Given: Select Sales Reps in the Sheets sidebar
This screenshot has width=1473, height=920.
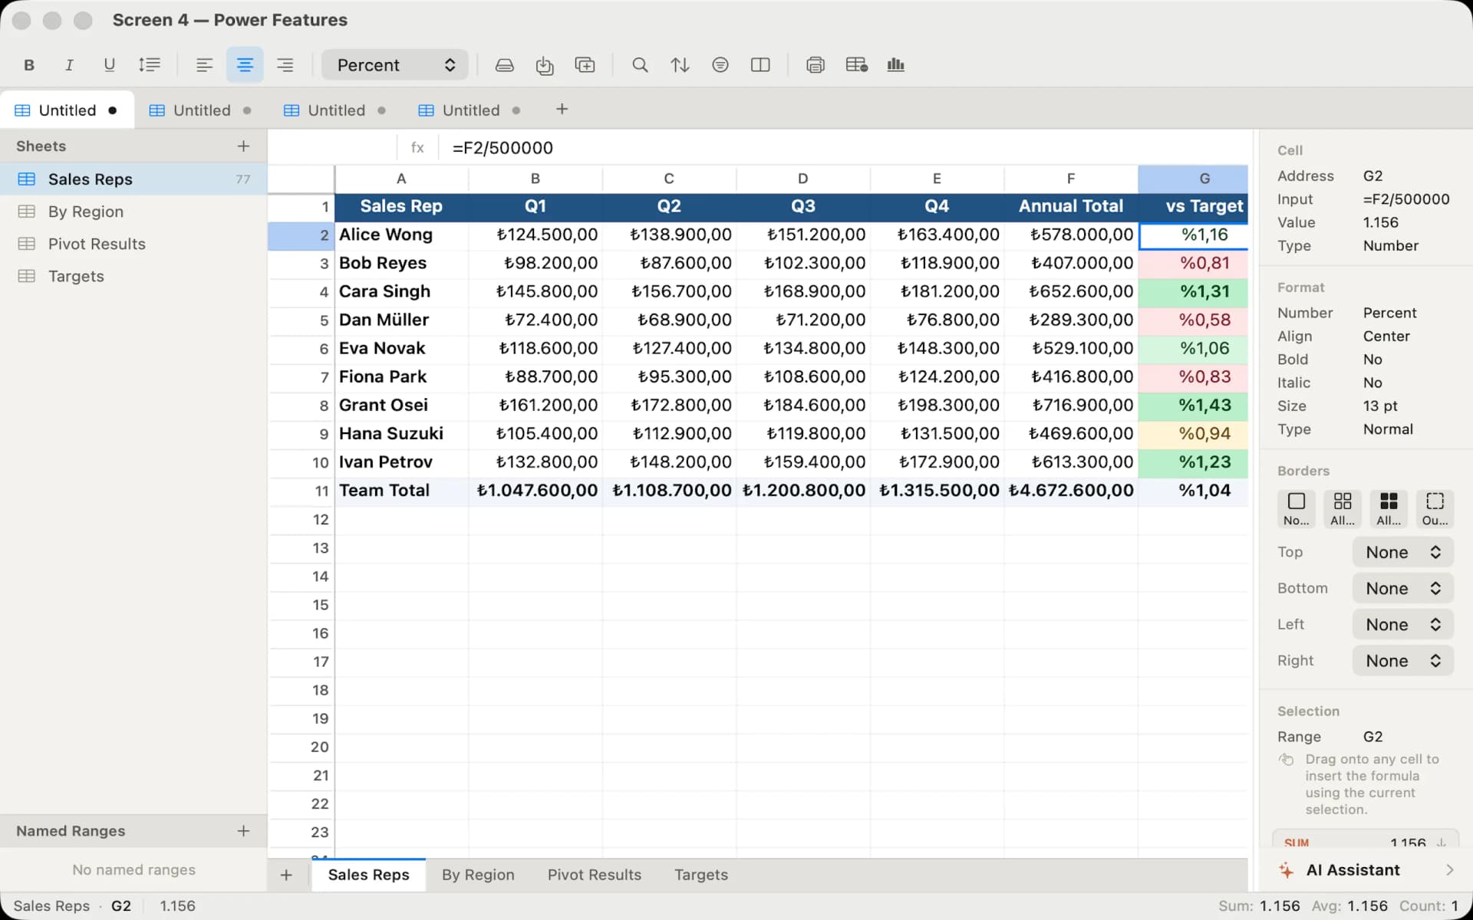Looking at the screenshot, I should (x=133, y=179).
